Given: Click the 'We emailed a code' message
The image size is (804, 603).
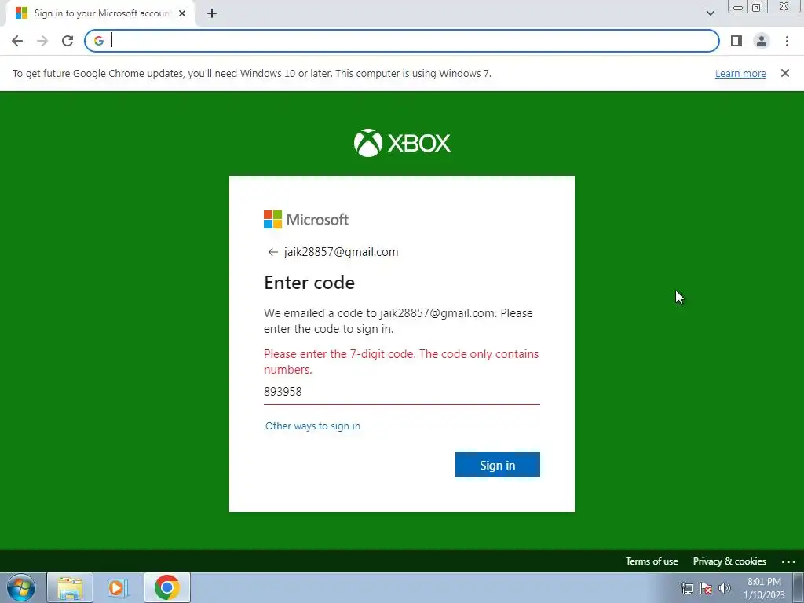Looking at the screenshot, I should (x=398, y=321).
